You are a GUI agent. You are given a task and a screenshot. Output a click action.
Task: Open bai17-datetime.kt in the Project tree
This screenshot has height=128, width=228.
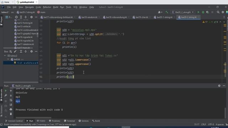(x=25, y=44)
